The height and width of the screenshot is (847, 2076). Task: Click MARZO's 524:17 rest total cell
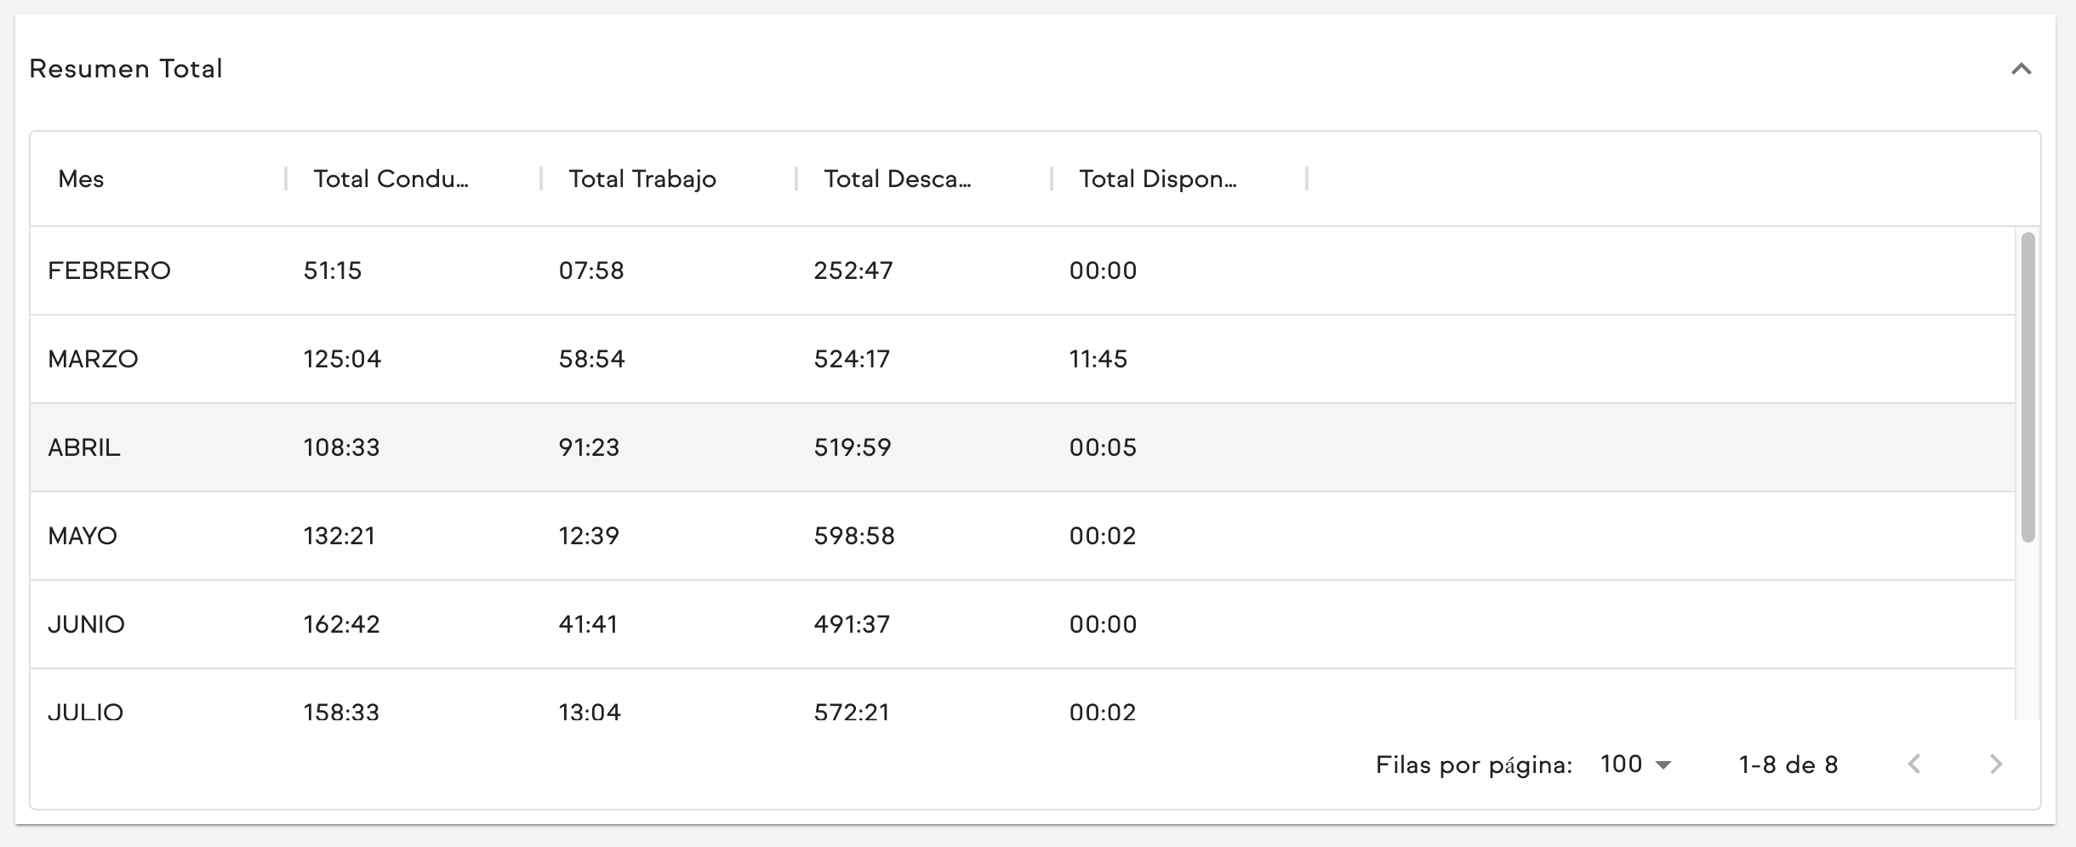852,359
